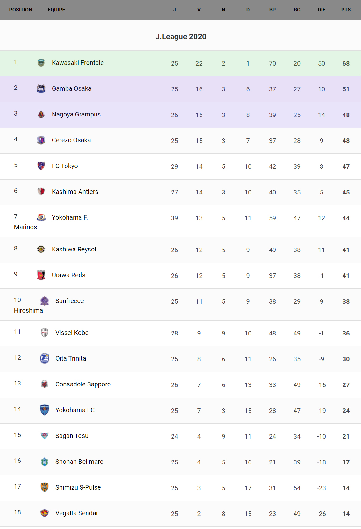Click the Yokohama FC crest

pyautogui.click(x=45, y=410)
